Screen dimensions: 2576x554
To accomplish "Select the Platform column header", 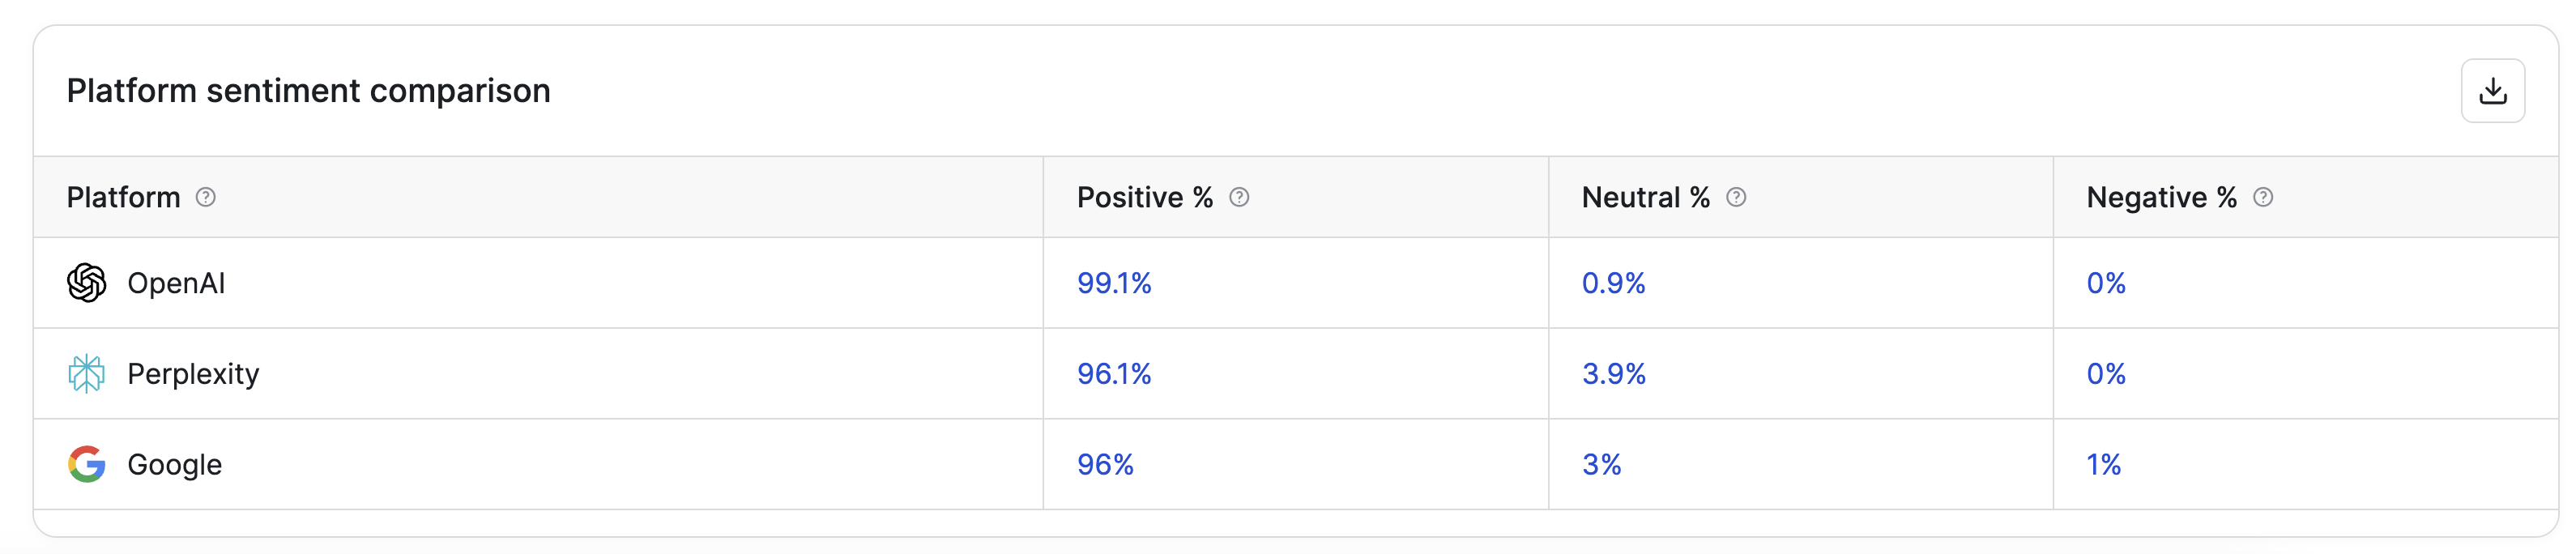I will 123,197.
